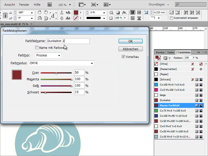208x156 pixels.
Task: Switch to the Farbe tab
Action: coord(171,53)
